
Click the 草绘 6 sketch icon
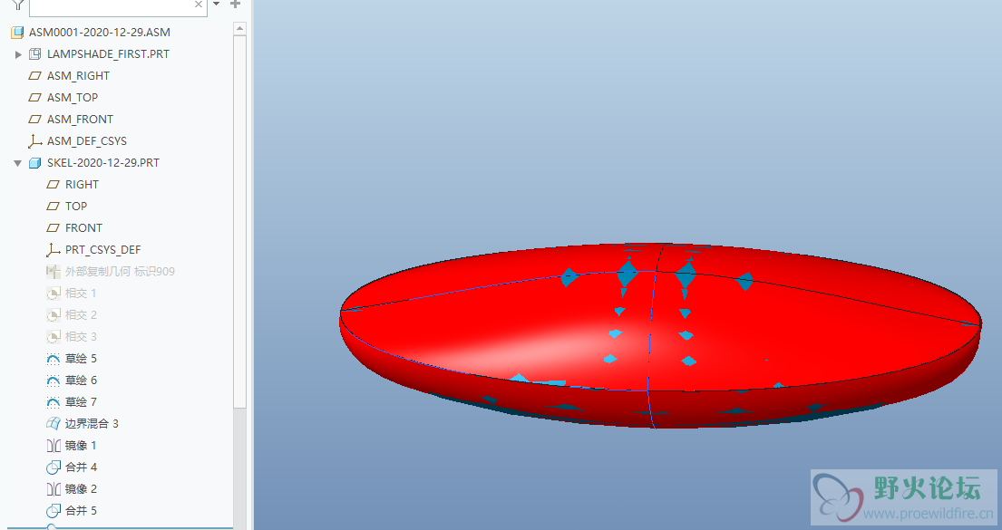(x=53, y=381)
